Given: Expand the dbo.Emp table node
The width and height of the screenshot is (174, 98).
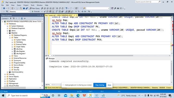Looking at the screenshot, I should [12, 49].
